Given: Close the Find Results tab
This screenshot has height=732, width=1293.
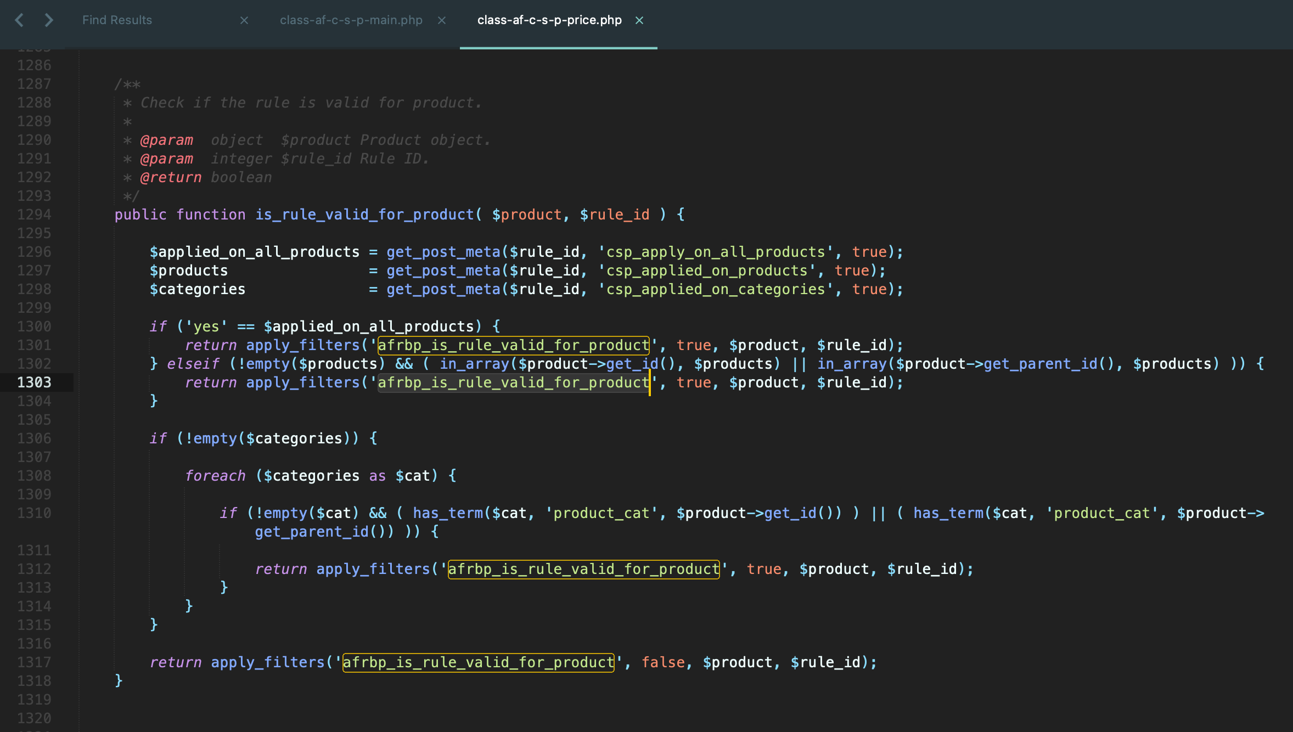Looking at the screenshot, I should (x=244, y=20).
